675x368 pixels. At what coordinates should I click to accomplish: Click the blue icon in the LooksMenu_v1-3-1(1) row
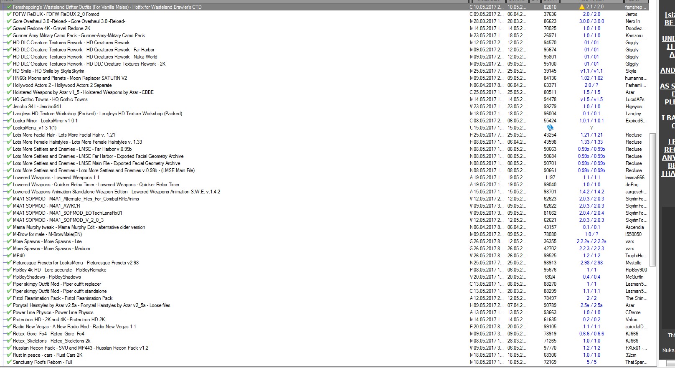[x=550, y=128]
